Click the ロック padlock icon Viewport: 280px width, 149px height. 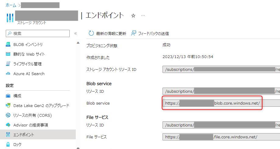[8, 144]
